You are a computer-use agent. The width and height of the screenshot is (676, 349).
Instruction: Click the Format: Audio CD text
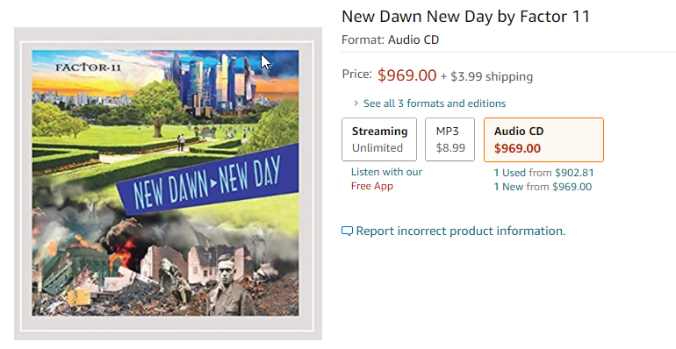(390, 39)
